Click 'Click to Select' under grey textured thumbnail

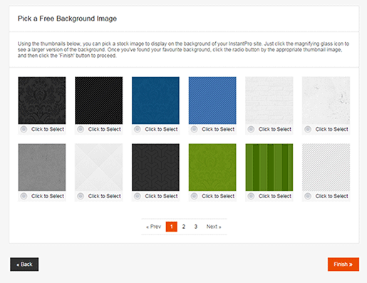[x=48, y=196]
